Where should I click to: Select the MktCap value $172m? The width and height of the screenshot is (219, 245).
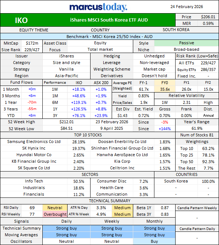32,43
